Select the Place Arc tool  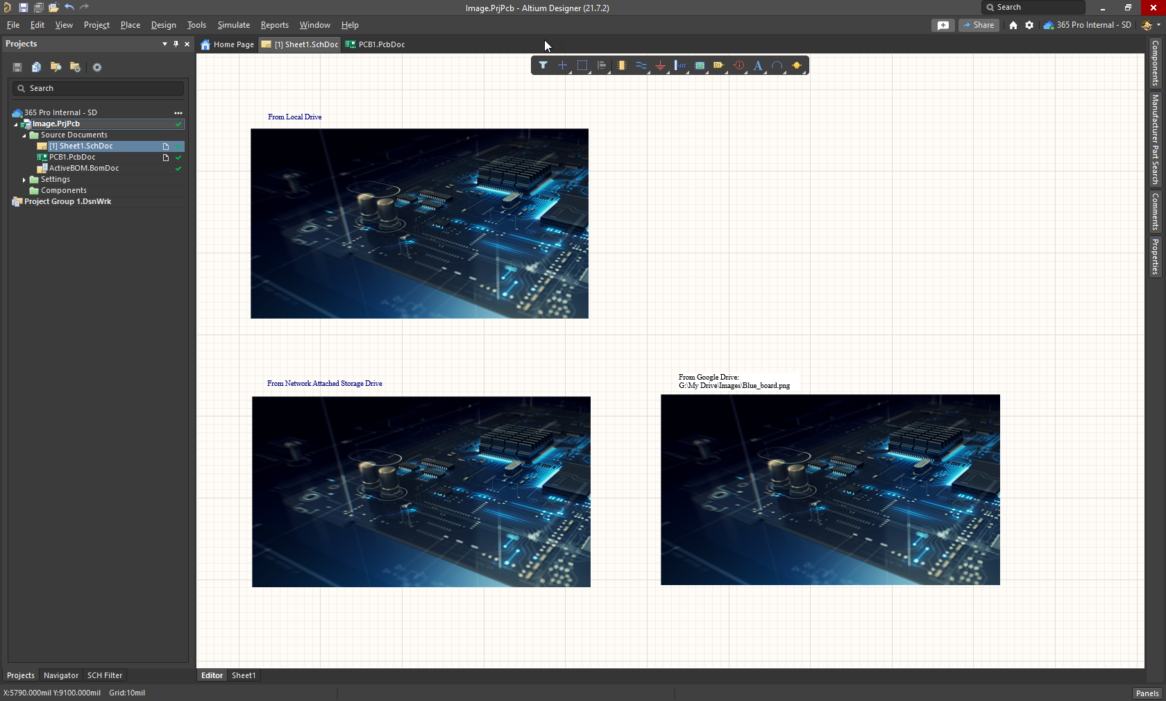777,66
